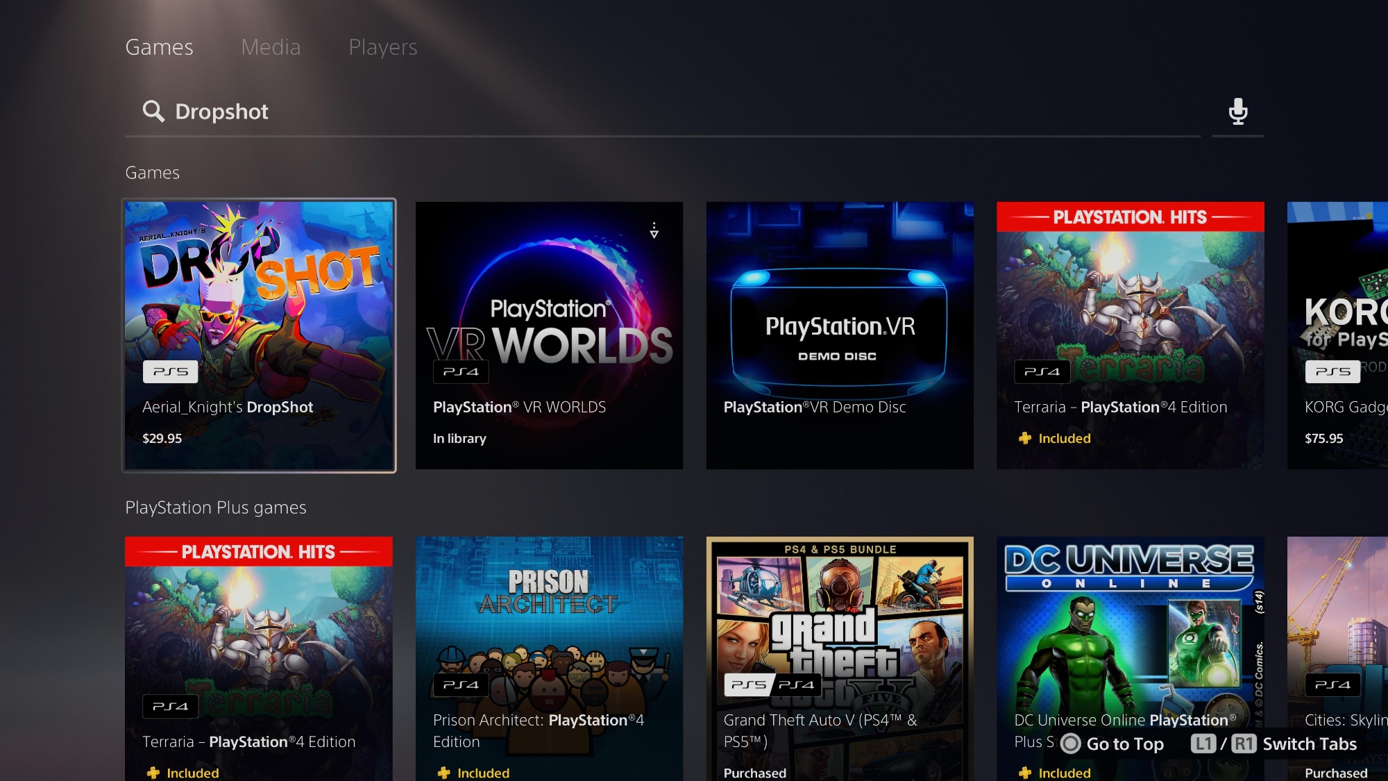
Task: Select the Games tab
Action: [x=159, y=47]
